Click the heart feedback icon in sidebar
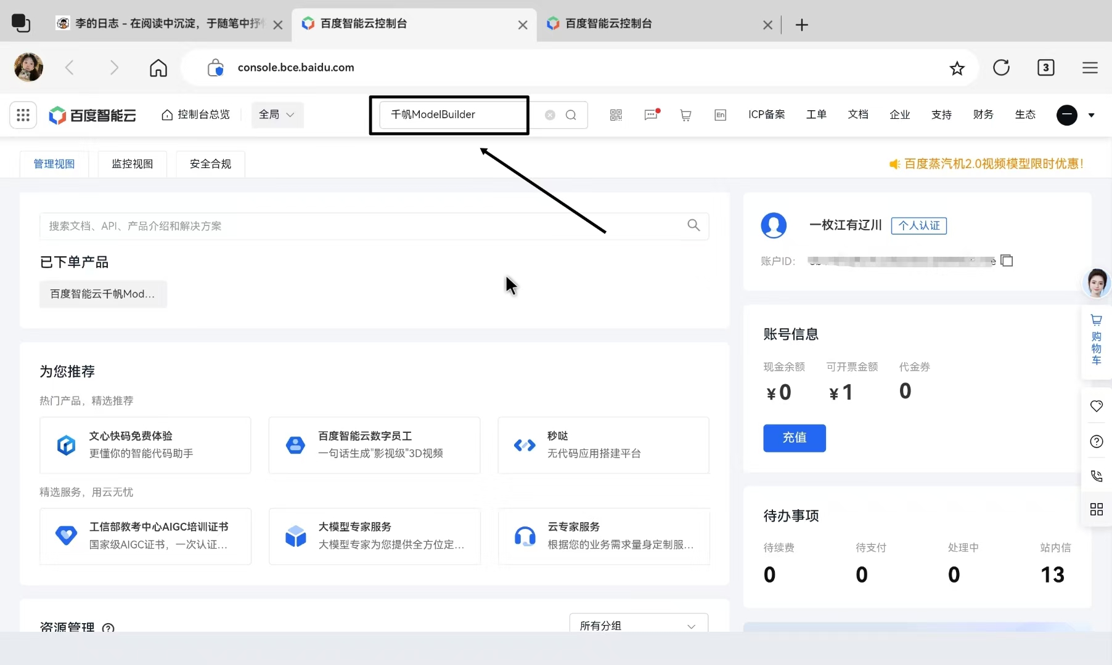Image resolution: width=1112 pixels, height=665 pixels. click(x=1096, y=406)
